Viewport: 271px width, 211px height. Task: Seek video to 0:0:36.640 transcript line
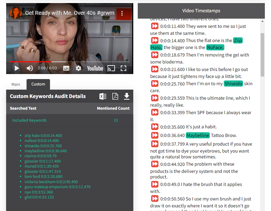[x=155, y=135]
